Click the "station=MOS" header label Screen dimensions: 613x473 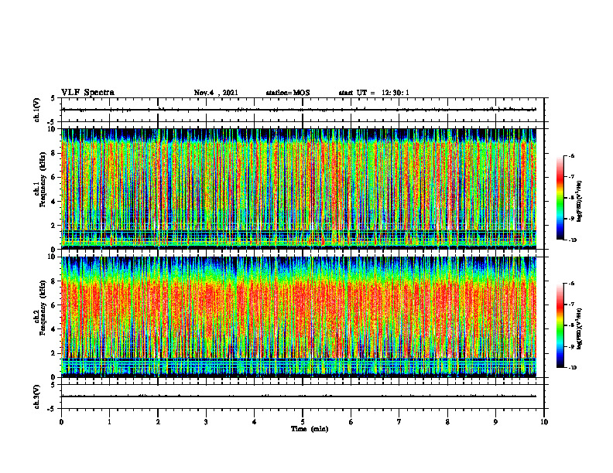click(288, 93)
